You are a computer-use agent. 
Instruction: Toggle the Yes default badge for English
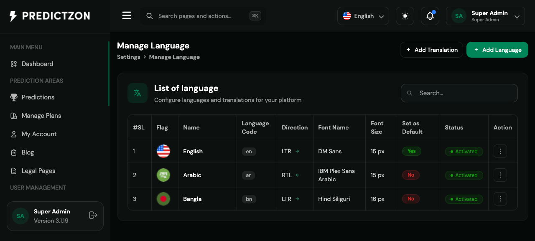pyautogui.click(x=412, y=151)
